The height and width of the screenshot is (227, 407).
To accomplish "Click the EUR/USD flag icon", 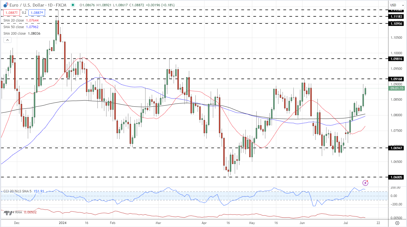I will coord(6,5).
